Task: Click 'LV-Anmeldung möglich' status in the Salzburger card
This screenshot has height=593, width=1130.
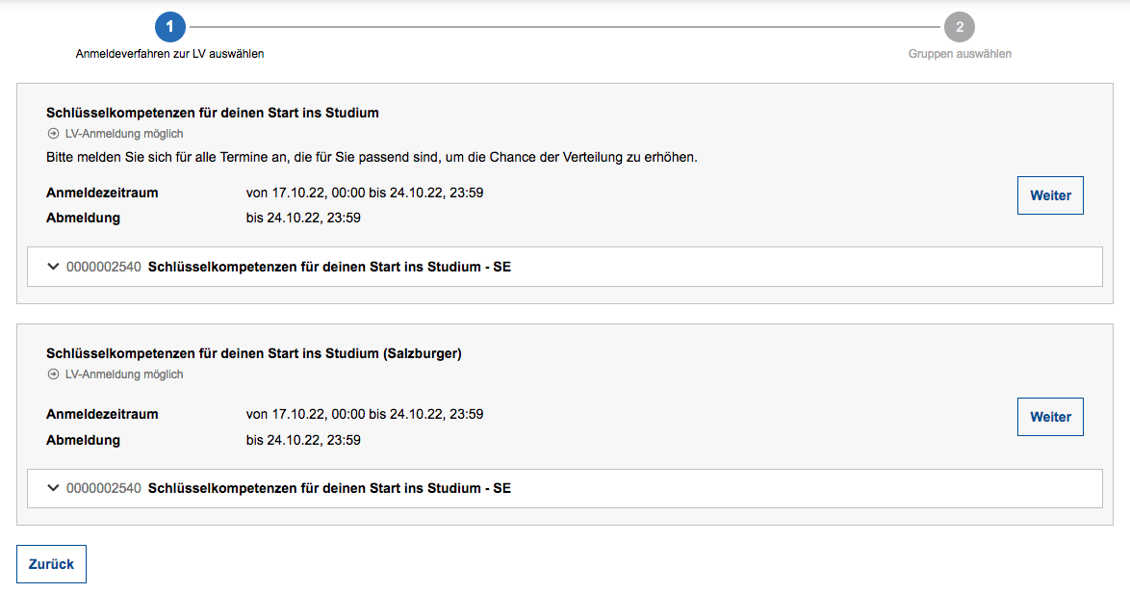Action: pos(124,374)
